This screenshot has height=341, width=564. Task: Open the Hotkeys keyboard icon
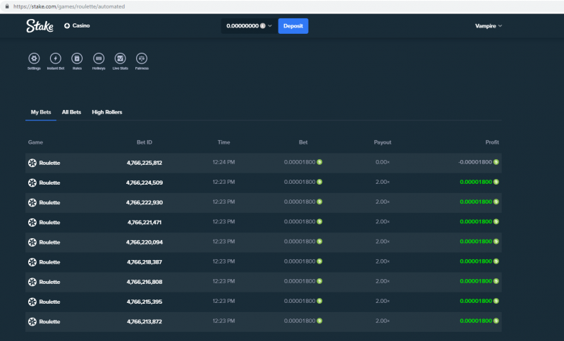[x=99, y=58]
